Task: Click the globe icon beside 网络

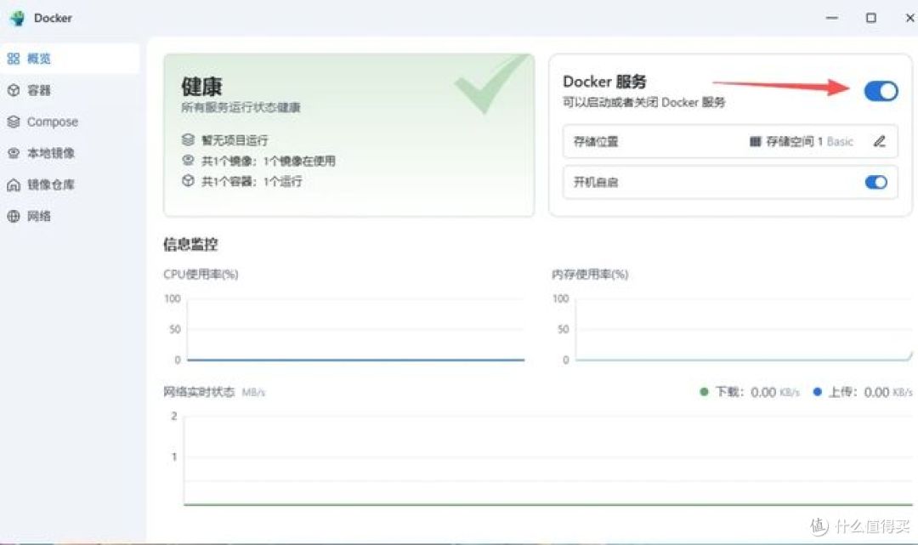Action: click(14, 216)
